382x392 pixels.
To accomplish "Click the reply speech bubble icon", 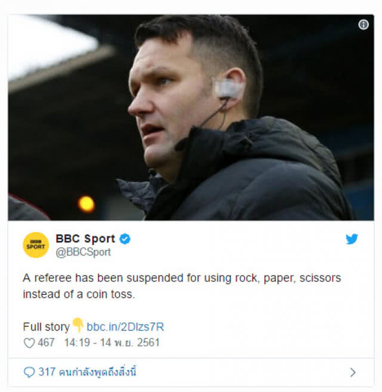I will pos(29,372).
